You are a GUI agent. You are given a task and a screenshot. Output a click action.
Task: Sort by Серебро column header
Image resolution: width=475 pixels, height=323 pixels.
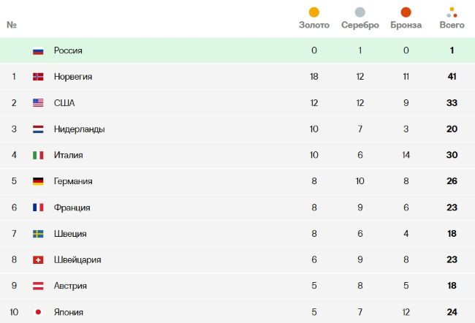(360, 26)
